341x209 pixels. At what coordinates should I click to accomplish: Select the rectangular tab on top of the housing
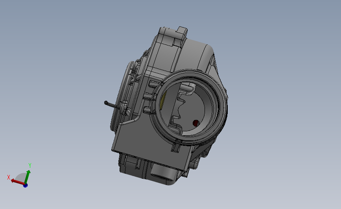coord(182,32)
